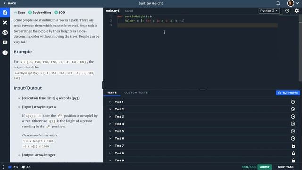The height and width of the screenshot is (170, 302).
Task: Open the notifications bell
Action: pyautogui.click(x=278, y=3)
